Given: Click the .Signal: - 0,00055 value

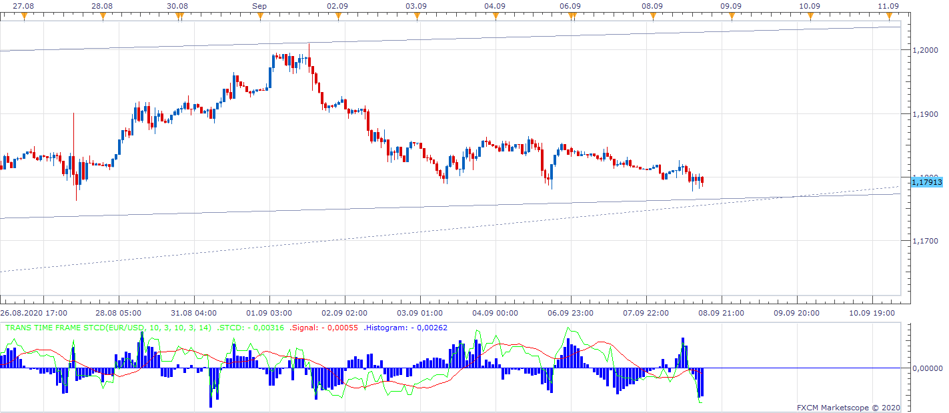Looking at the screenshot, I should 323,328.
